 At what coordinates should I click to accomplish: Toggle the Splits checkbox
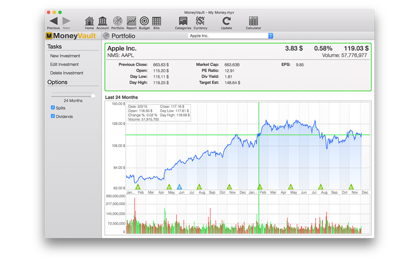[53, 108]
